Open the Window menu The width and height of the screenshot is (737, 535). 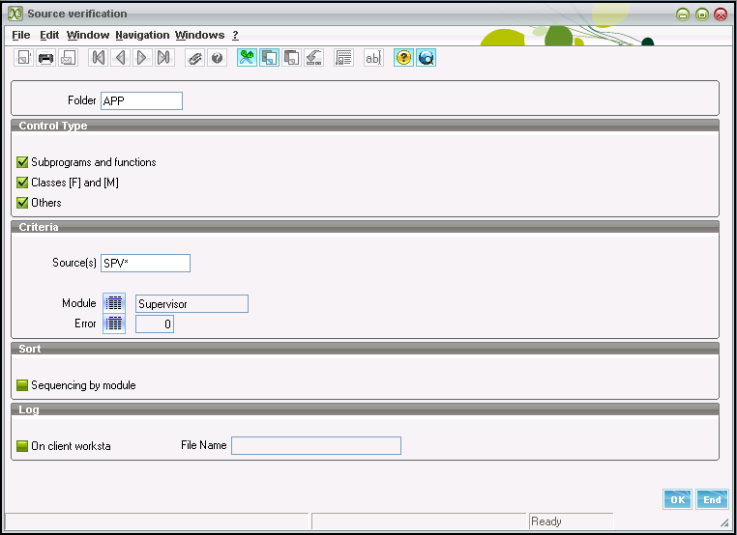click(88, 35)
